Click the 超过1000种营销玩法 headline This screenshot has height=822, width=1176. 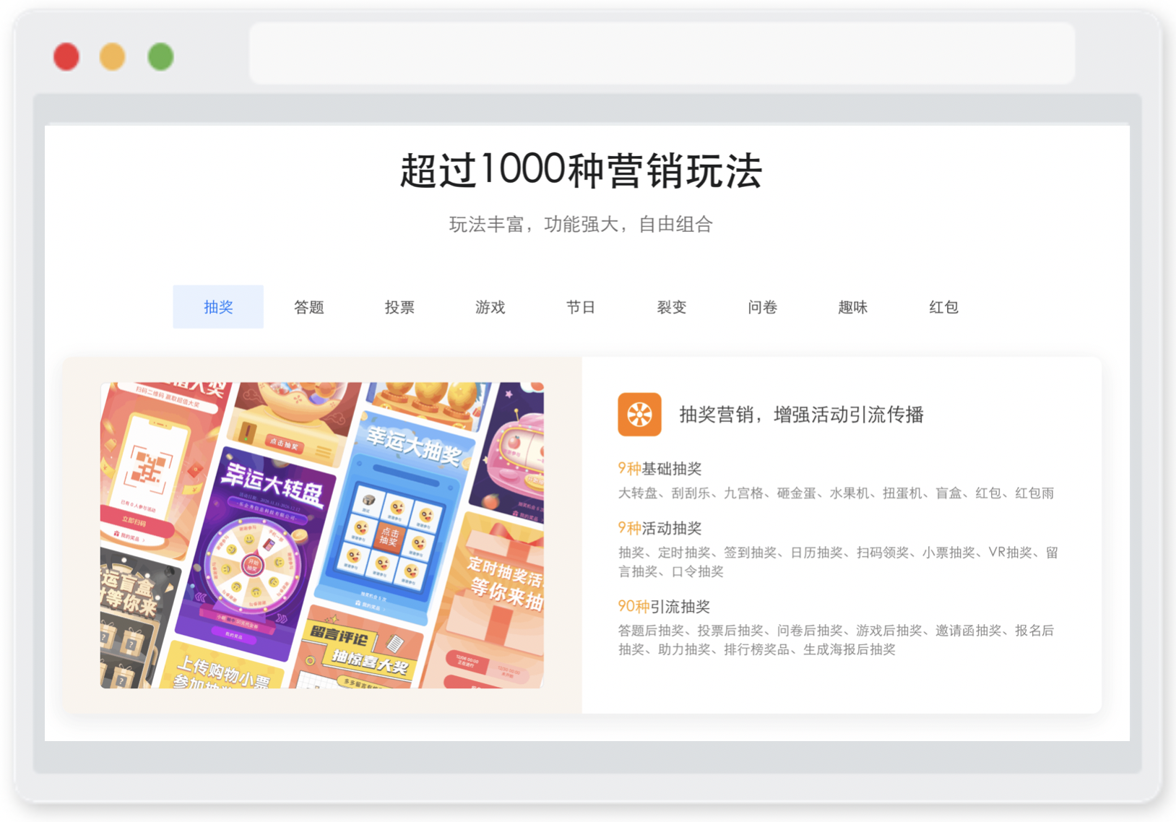tap(581, 170)
